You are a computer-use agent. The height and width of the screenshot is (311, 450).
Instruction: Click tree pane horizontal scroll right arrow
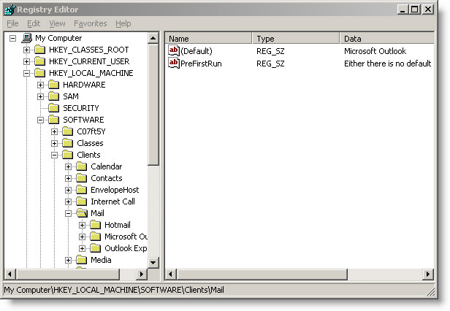(x=142, y=274)
